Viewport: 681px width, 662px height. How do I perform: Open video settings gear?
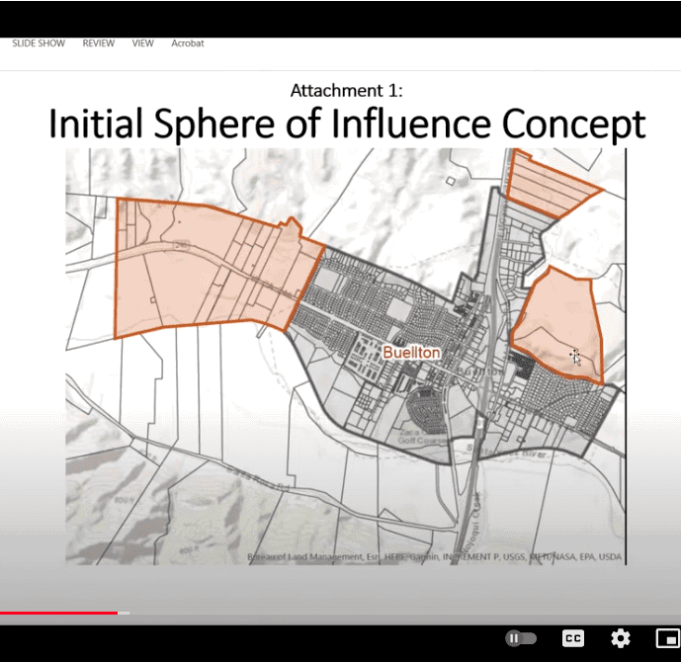point(621,638)
